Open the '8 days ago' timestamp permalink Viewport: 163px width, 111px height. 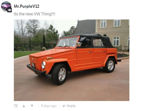[x=49, y=106]
